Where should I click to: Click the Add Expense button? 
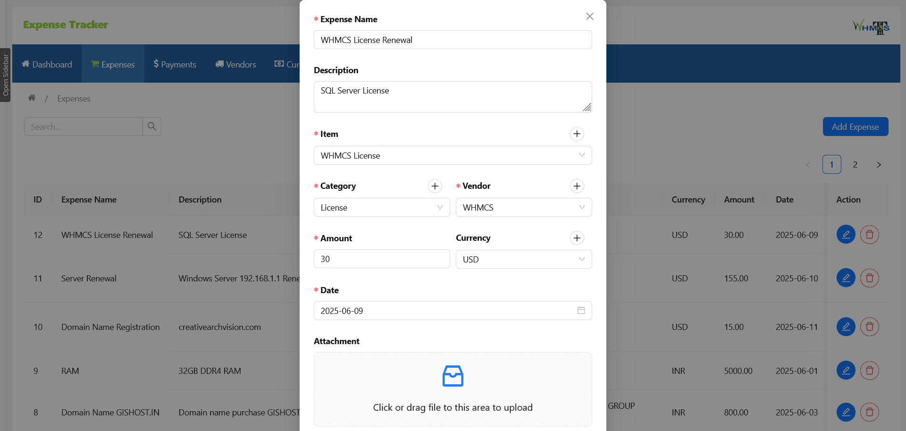855,127
